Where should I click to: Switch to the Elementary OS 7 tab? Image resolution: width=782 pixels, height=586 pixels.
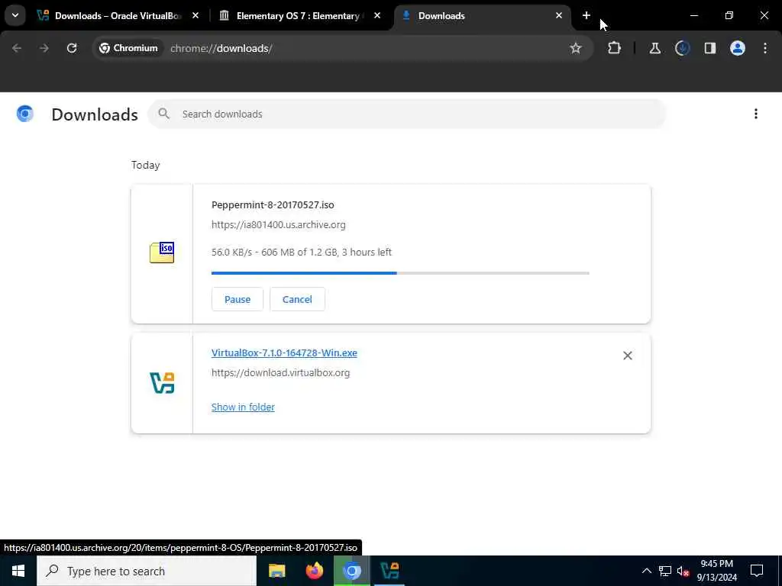pos(299,16)
